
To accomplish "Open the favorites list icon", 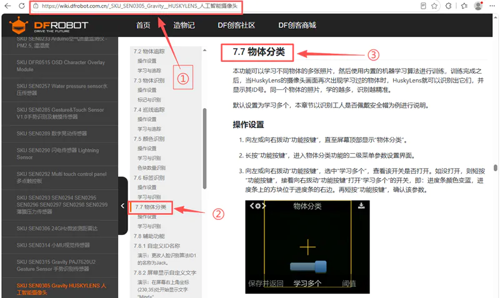I will 464,6.
